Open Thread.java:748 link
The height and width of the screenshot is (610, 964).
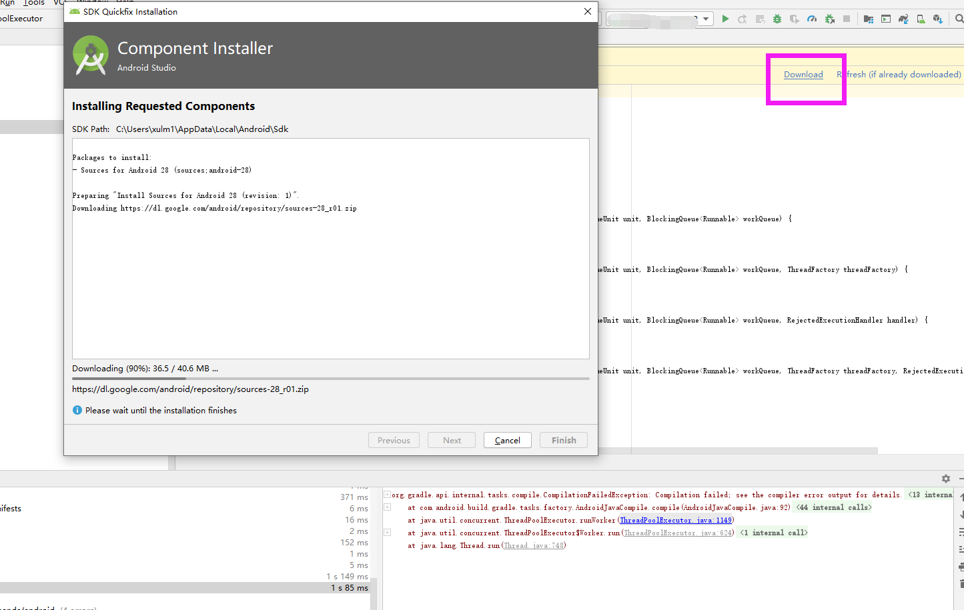pyautogui.click(x=534, y=545)
